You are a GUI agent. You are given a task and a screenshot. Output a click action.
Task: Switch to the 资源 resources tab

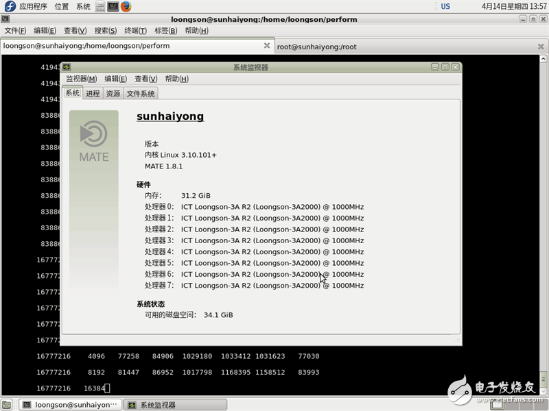(113, 93)
